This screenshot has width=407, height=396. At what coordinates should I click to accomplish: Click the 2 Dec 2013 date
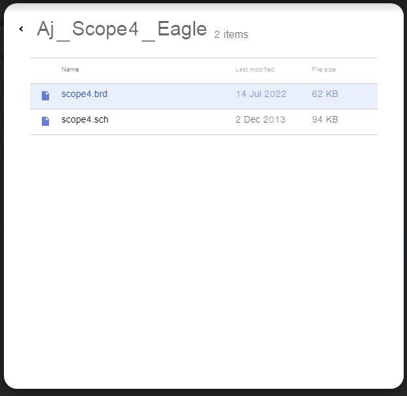(x=260, y=119)
